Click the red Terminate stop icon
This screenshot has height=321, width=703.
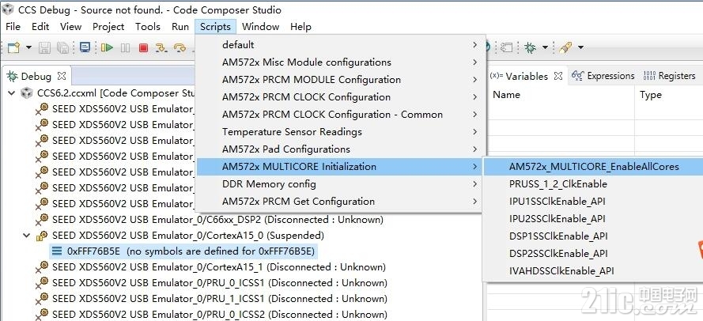click(143, 47)
